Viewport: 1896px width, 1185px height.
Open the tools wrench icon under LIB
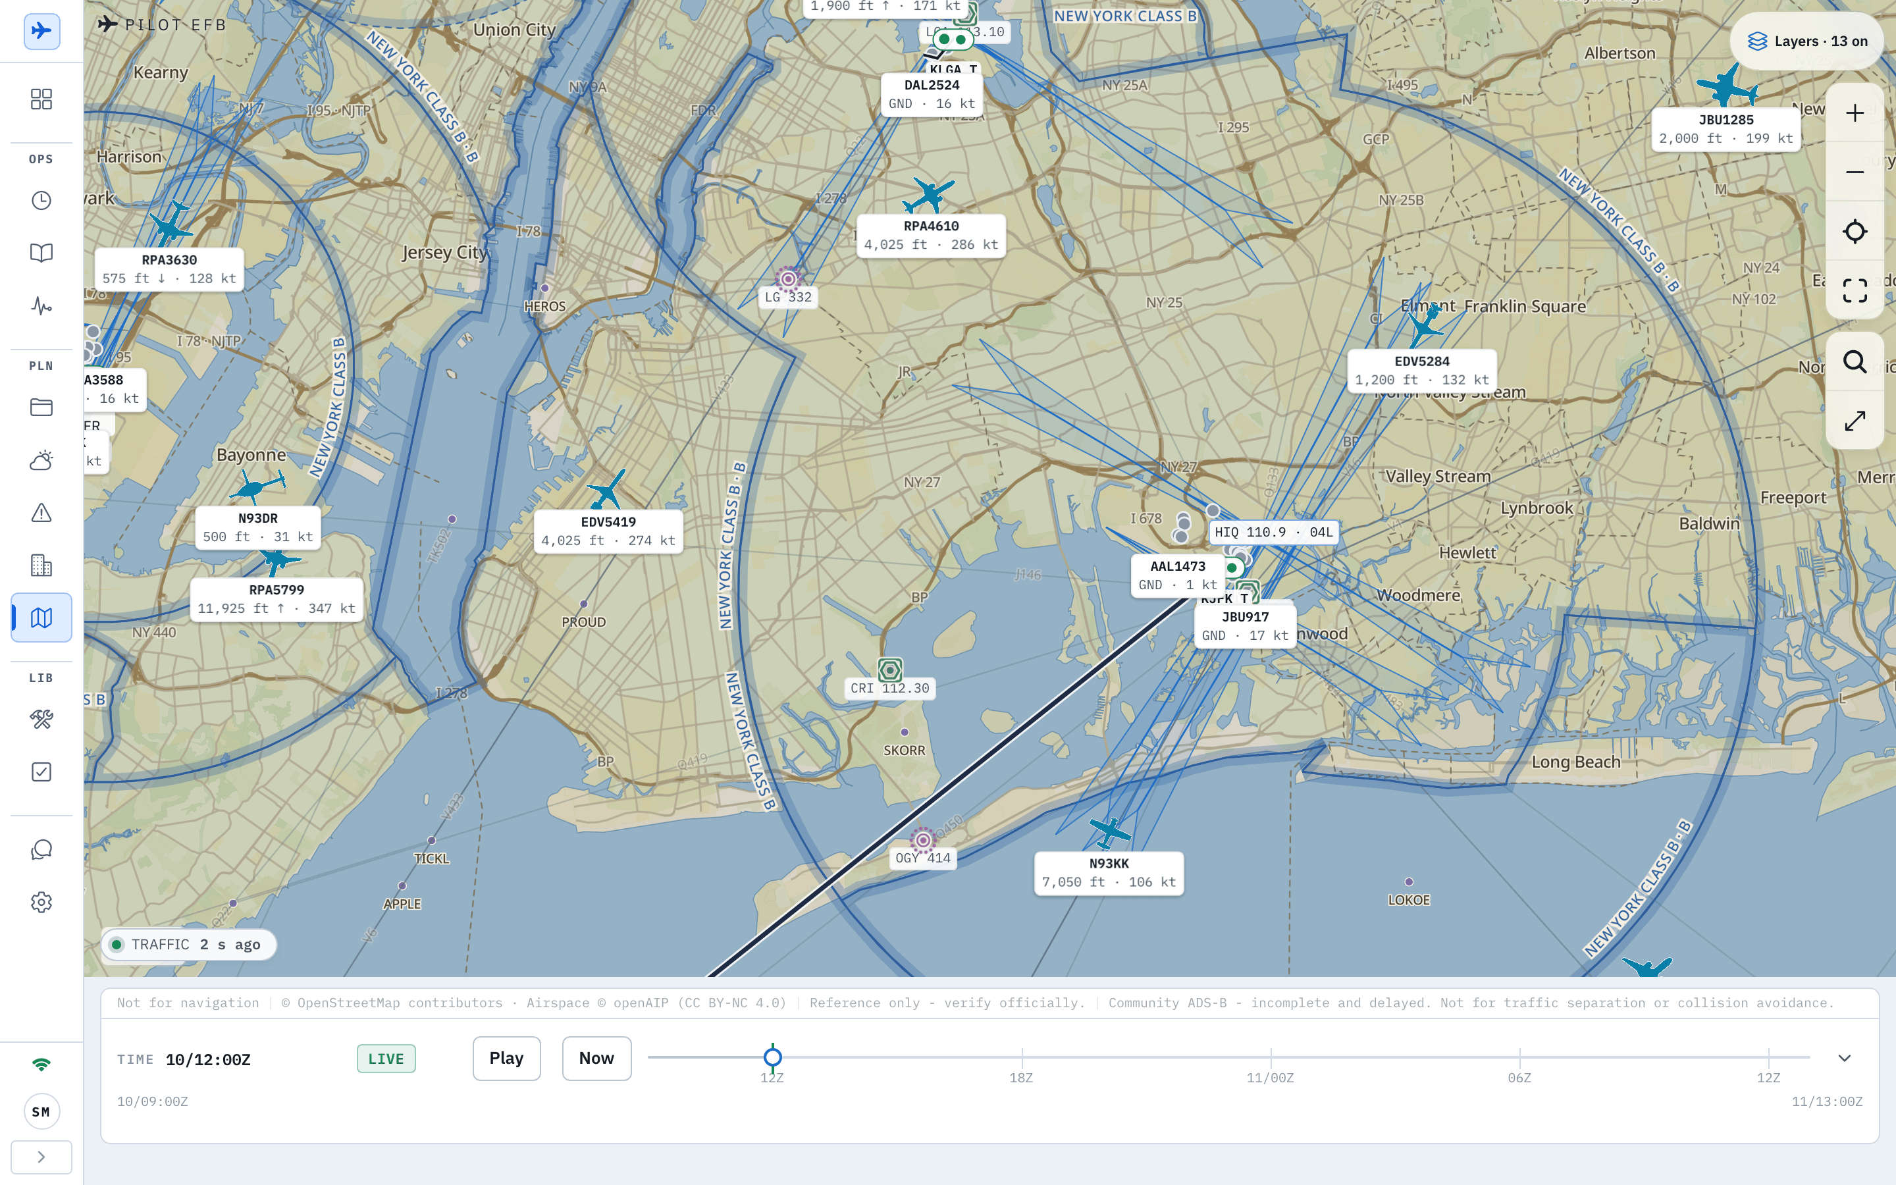[41, 720]
